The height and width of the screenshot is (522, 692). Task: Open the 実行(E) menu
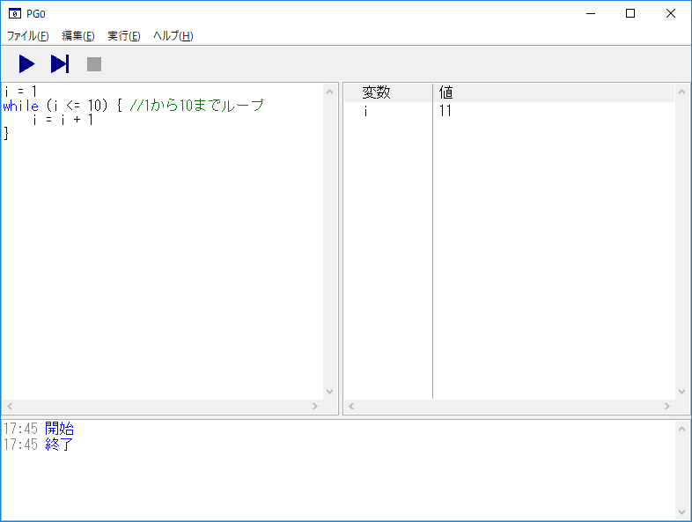point(124,36)
